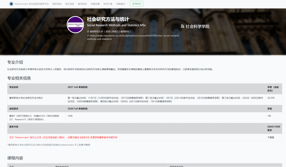Viewport: 286px width, 167px height.
Task: Go to the 招生项目 nav item
Action: tap(70, 4)
